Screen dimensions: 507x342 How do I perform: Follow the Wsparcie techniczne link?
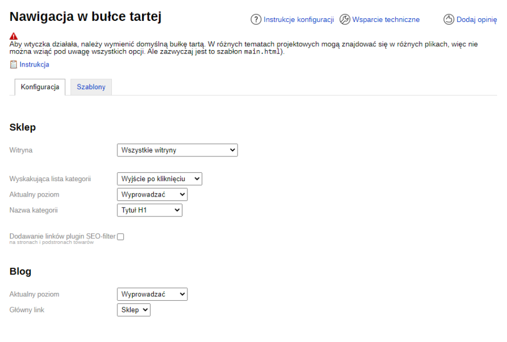(x=386, y=20)
